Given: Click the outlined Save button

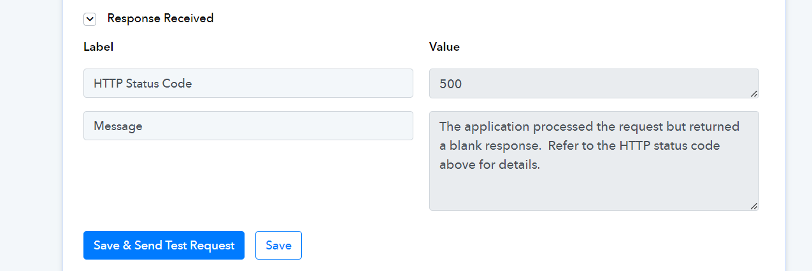Looking at the screenshot, I should [278, 246].
